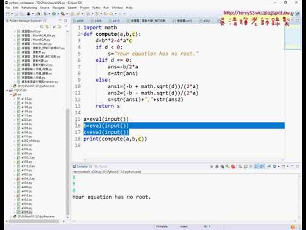This screenshot has height=230, width=306.
Task: Click the def compute folding marker line 2
Action: (x=82, y=34)
